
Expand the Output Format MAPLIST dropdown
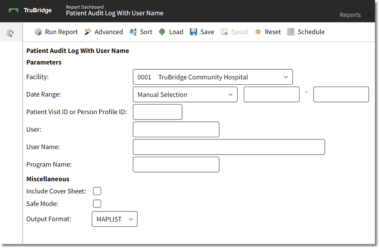click(114, 219)
